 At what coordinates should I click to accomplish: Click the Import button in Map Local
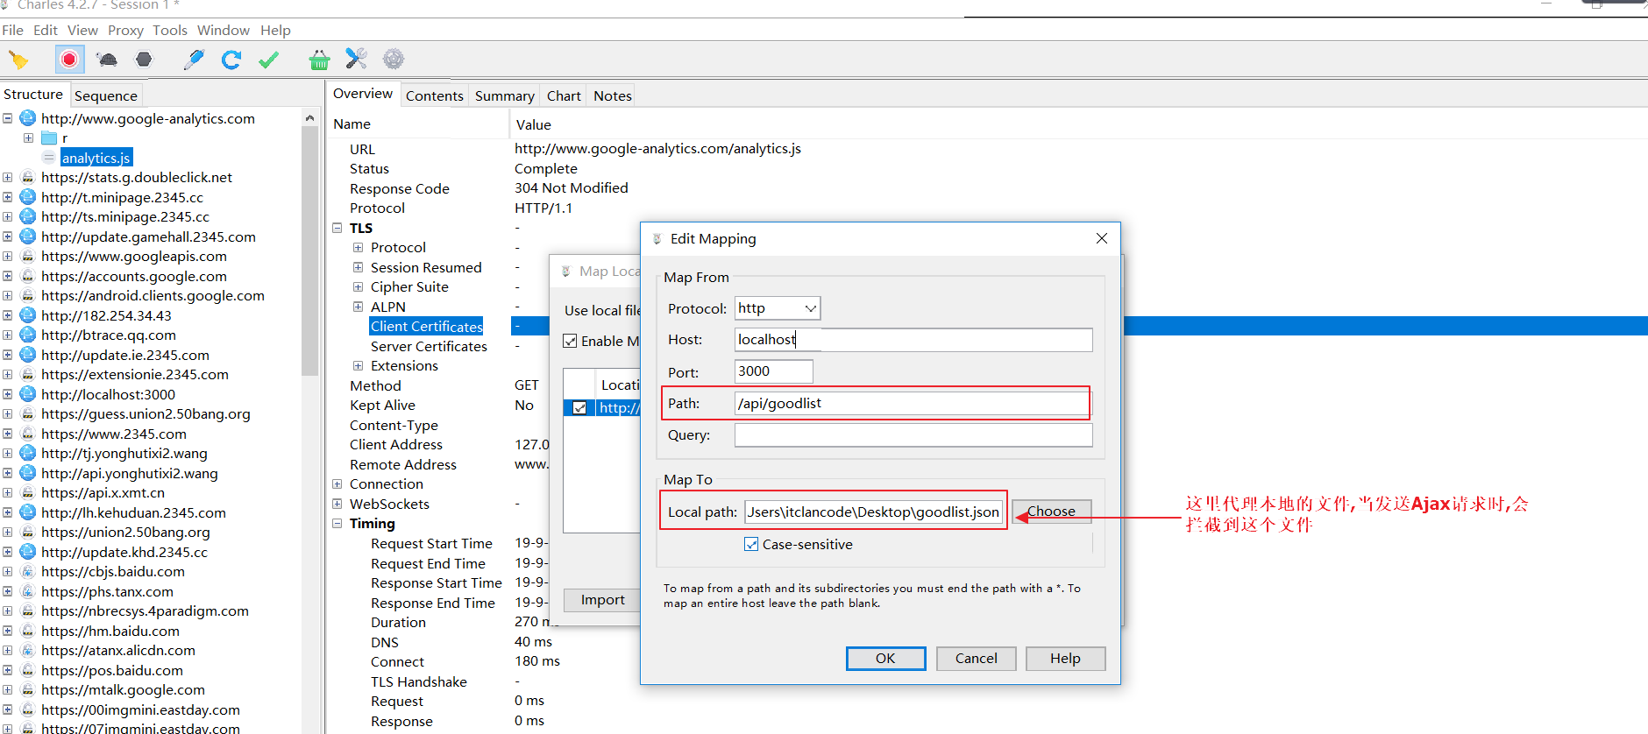[x=603, y=599]
